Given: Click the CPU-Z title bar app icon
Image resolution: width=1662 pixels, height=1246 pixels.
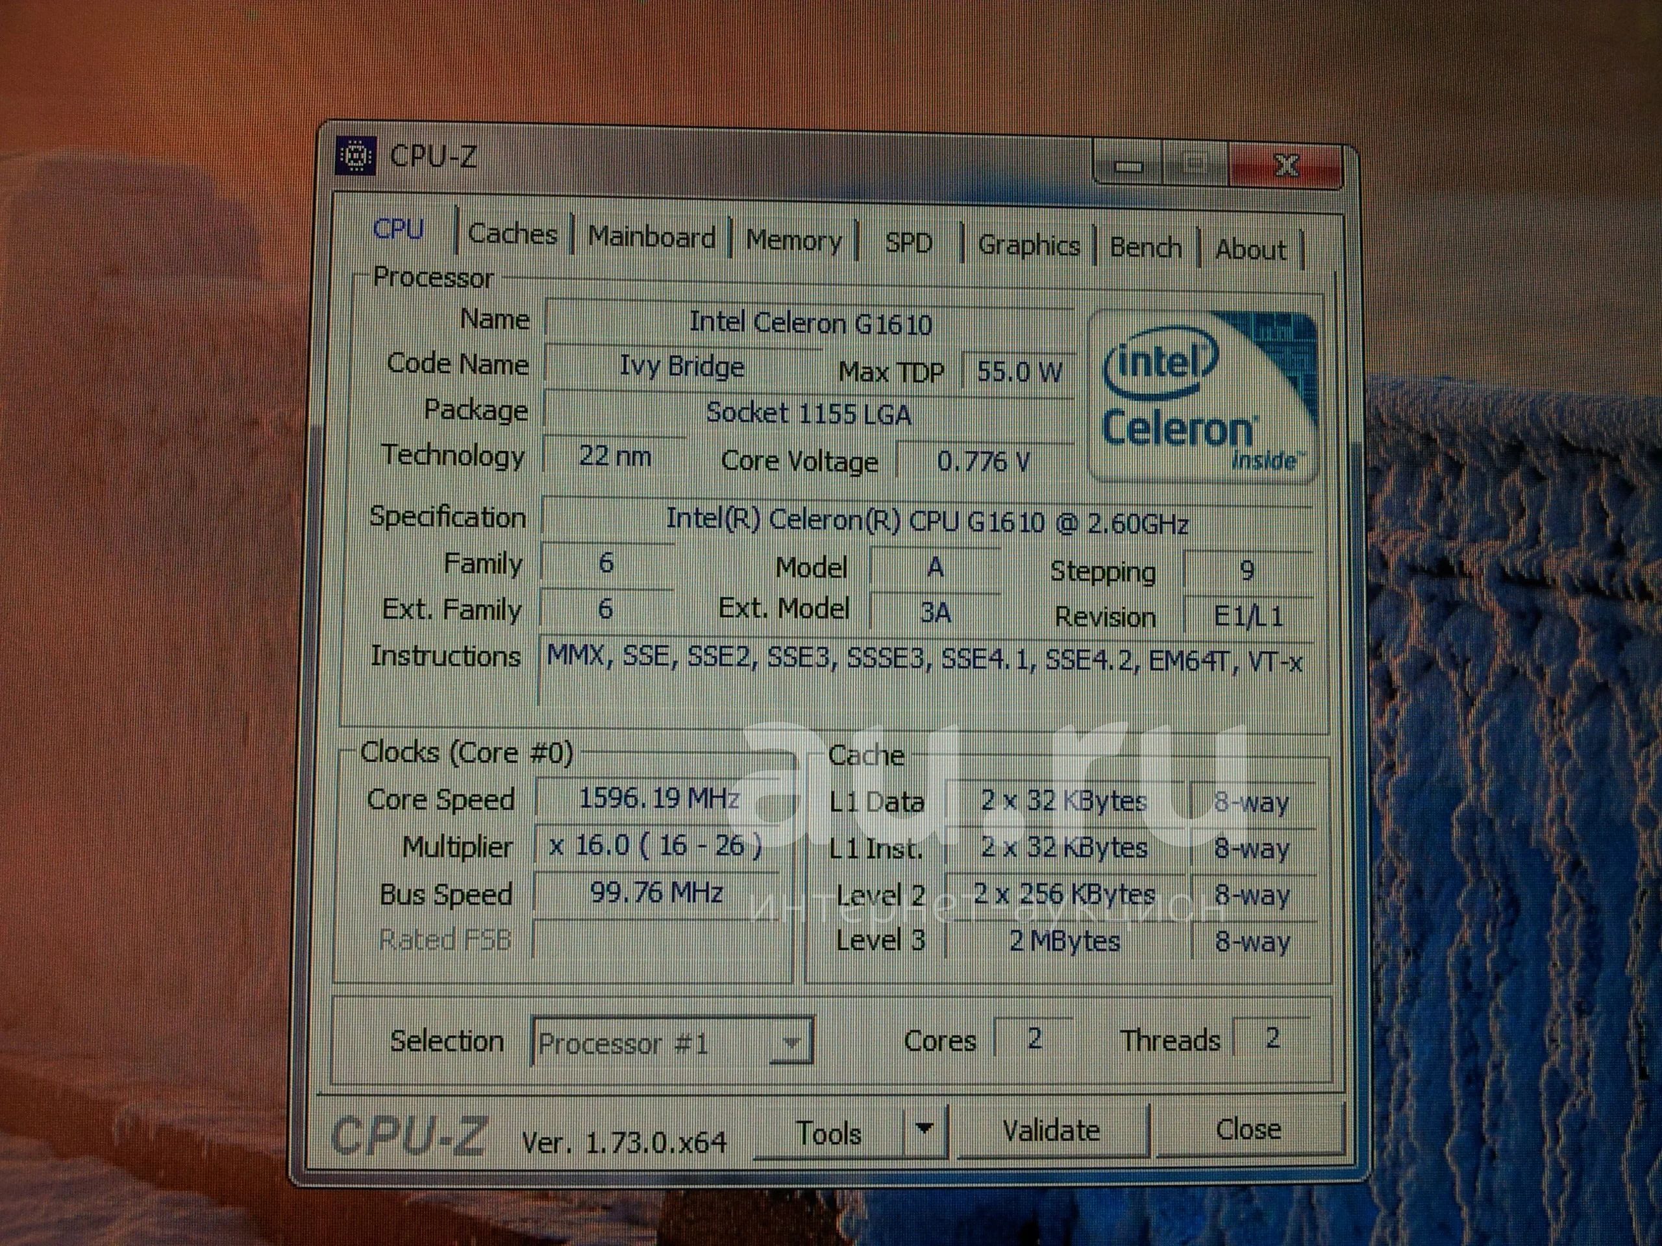Looking at the screenshot, I should (356, 156).
